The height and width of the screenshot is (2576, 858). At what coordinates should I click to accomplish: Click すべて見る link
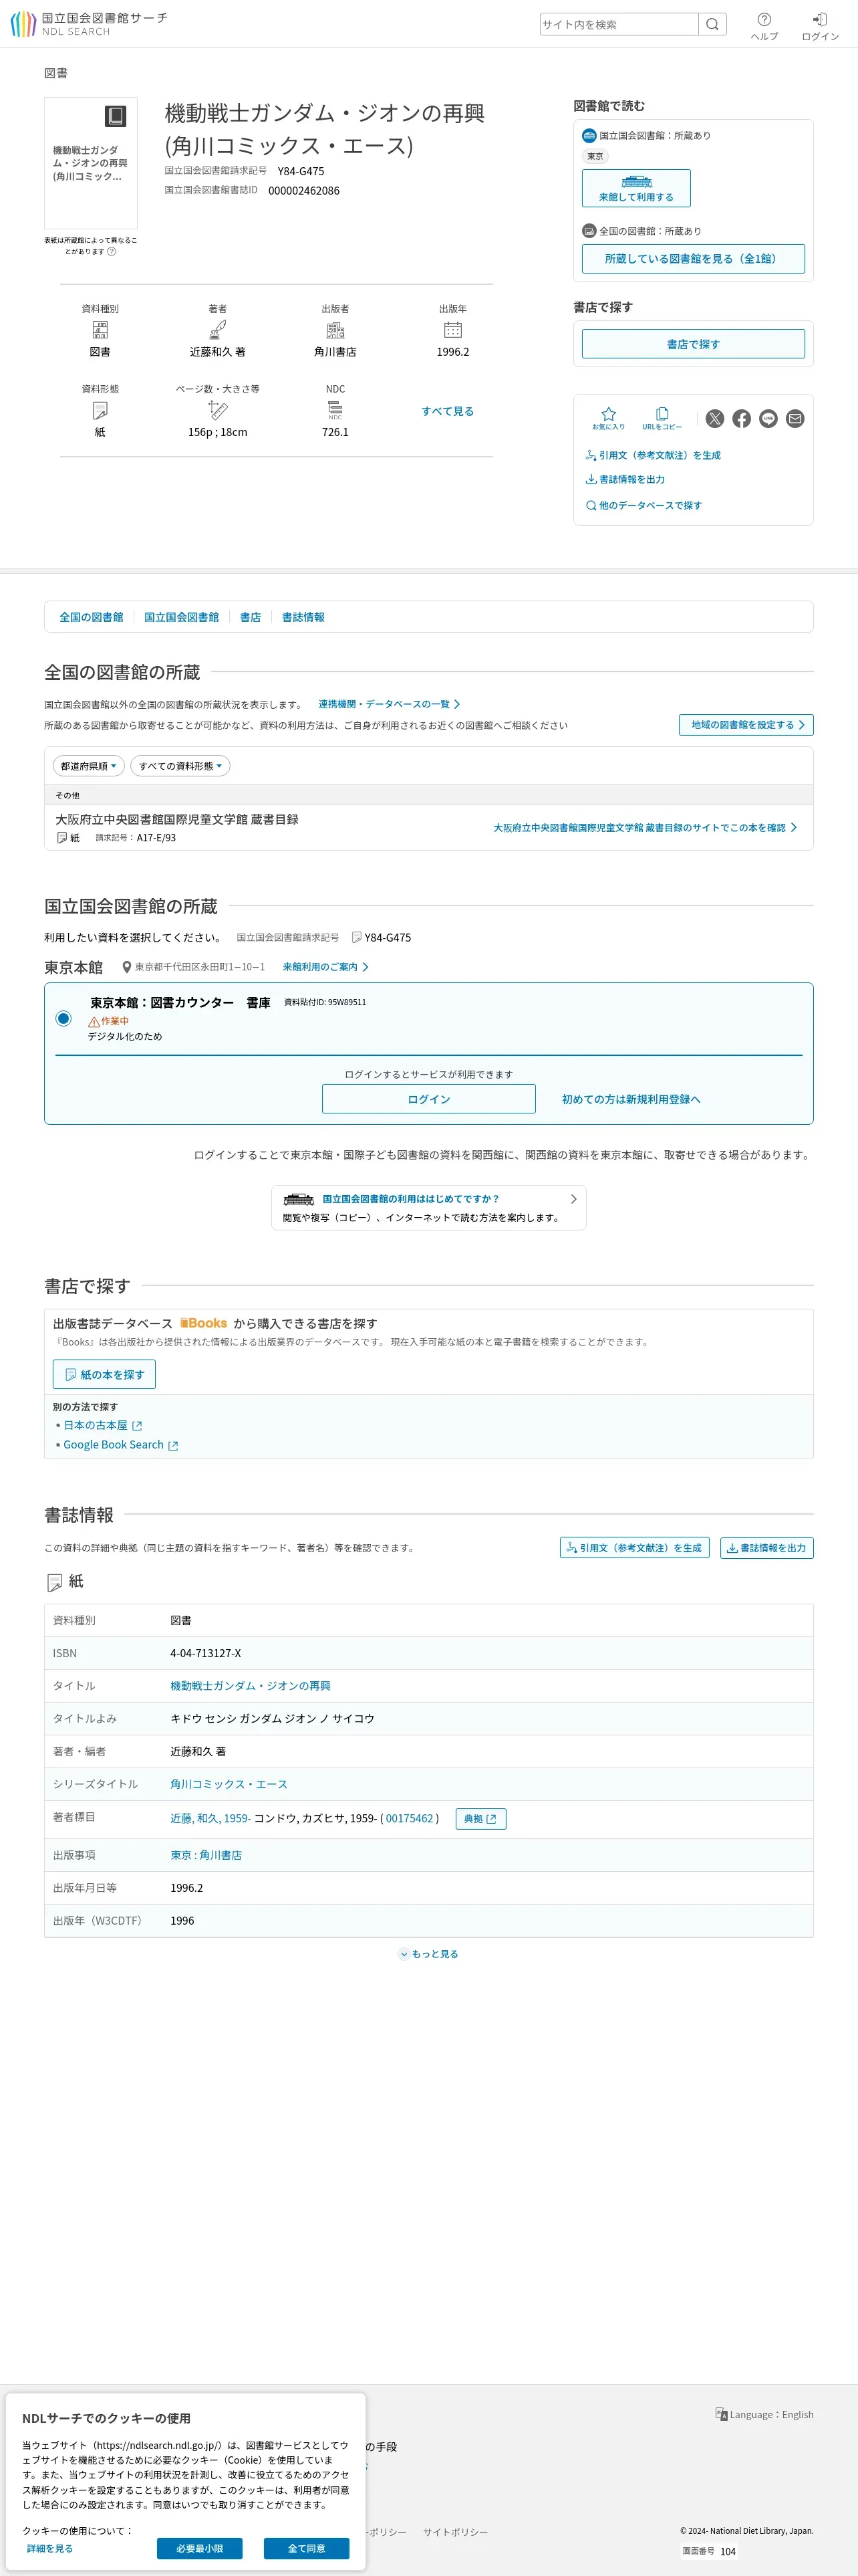pos(448,411)
